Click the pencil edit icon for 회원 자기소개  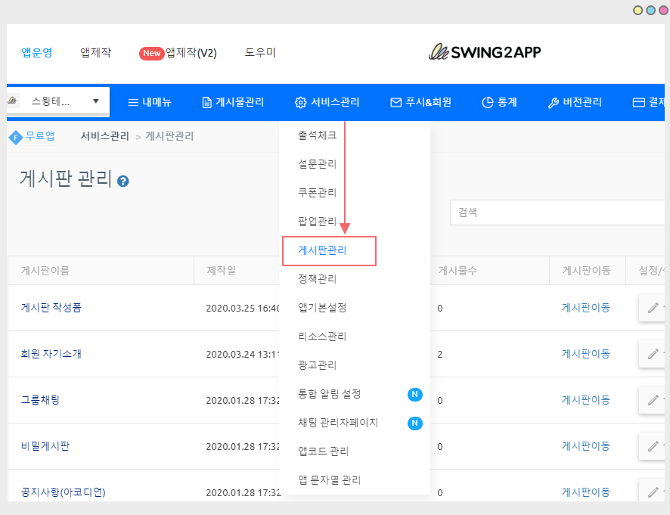(x=653, y=353)
